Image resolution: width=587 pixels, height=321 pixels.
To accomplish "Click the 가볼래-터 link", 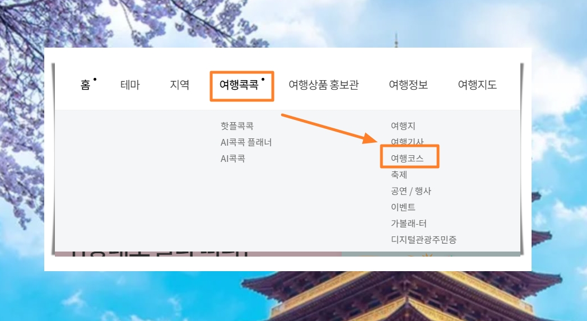I will pyautogui.click(x=409, y=224).
